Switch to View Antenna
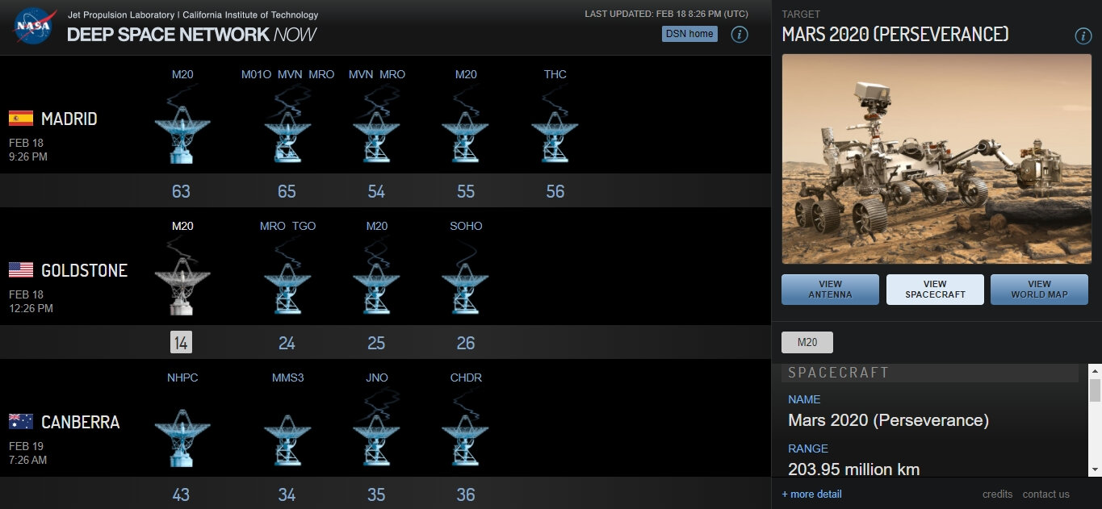 point(830,290)
